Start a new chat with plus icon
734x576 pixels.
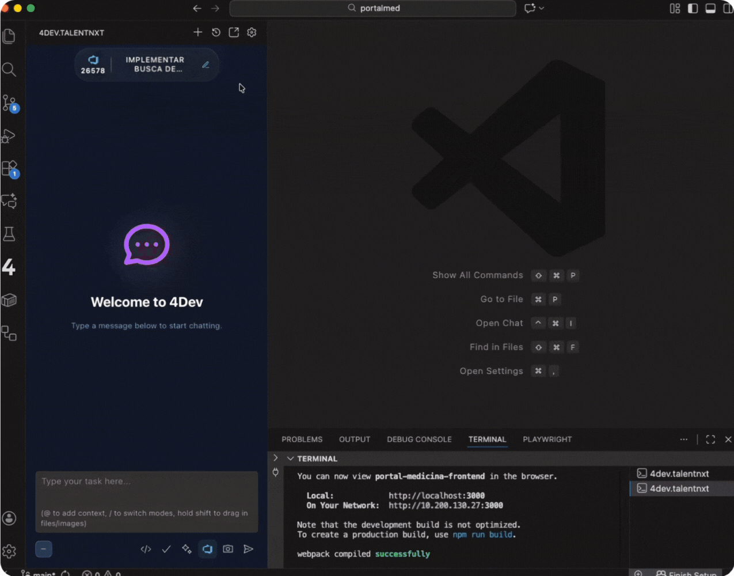pyautogui.click(x=197, y=32)
